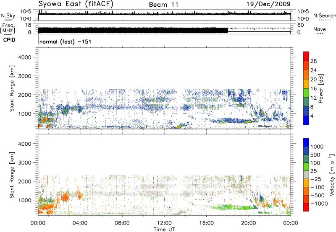Click the "-25" velocity colorbar label
This screenshot has width=336, height=232.
[x=315, y=179]
